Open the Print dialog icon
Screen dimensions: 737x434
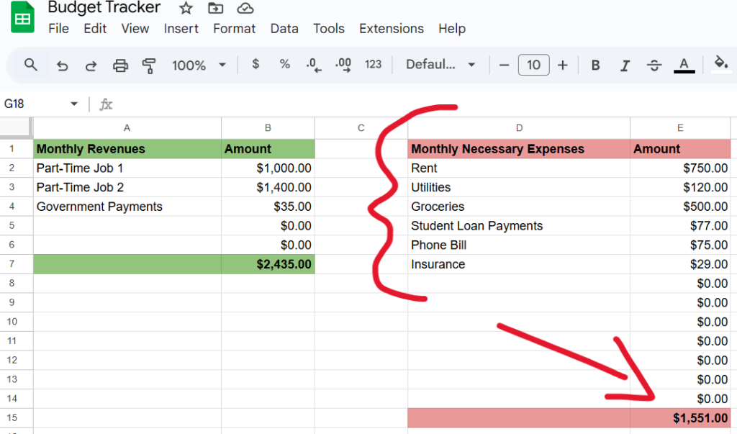119,65
